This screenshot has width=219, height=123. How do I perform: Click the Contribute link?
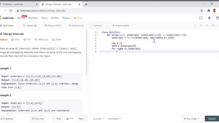[114, 119]
